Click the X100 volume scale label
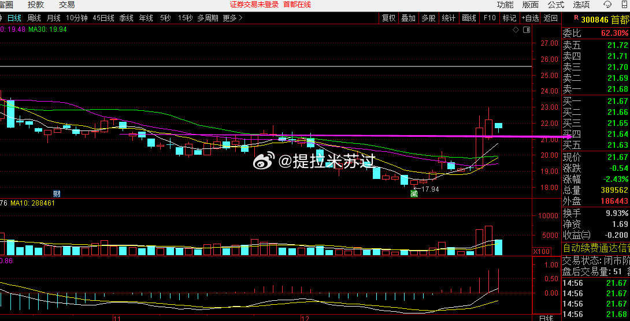Screen dimensions: 630x321 (541, 251)
